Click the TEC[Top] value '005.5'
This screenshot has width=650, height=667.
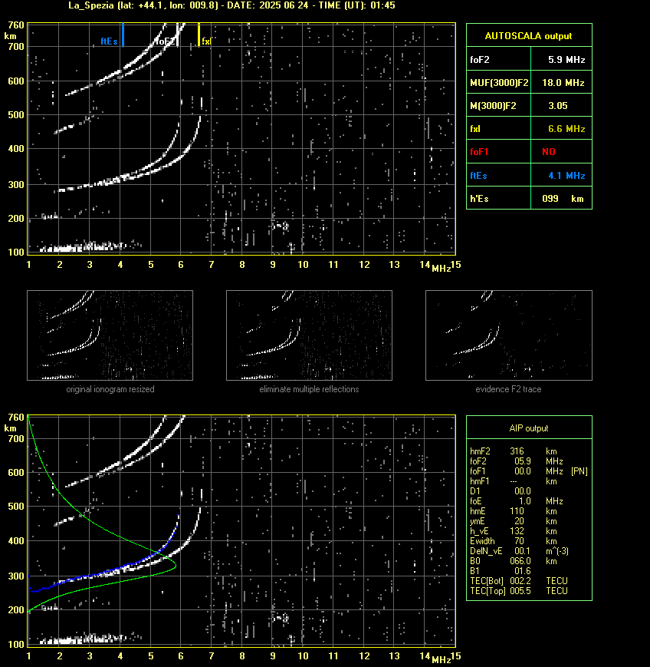click(520, 591)
